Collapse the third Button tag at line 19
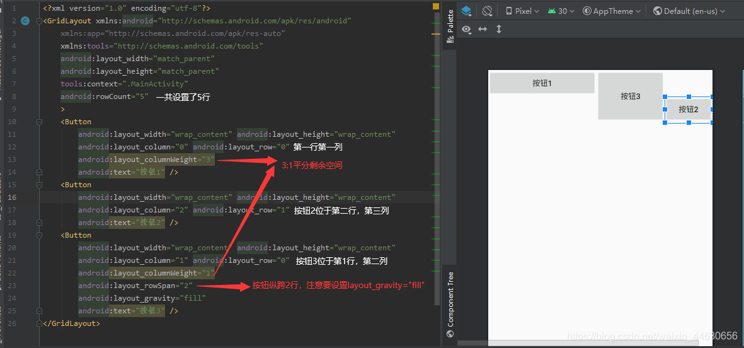 click(40, 235)
